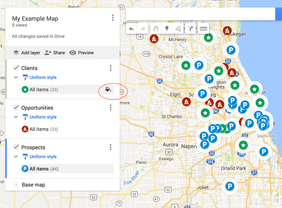
Task: Click the paint roller icon under Prospects
Action: click(x=25, y=157)
